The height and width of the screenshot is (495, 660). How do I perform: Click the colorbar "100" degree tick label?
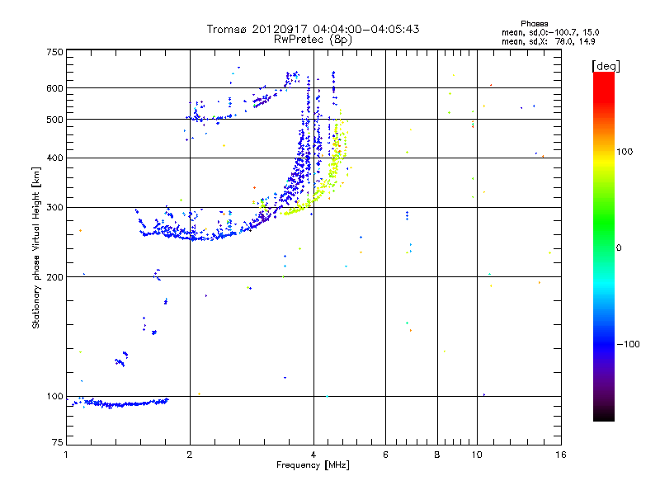point(625,152)
